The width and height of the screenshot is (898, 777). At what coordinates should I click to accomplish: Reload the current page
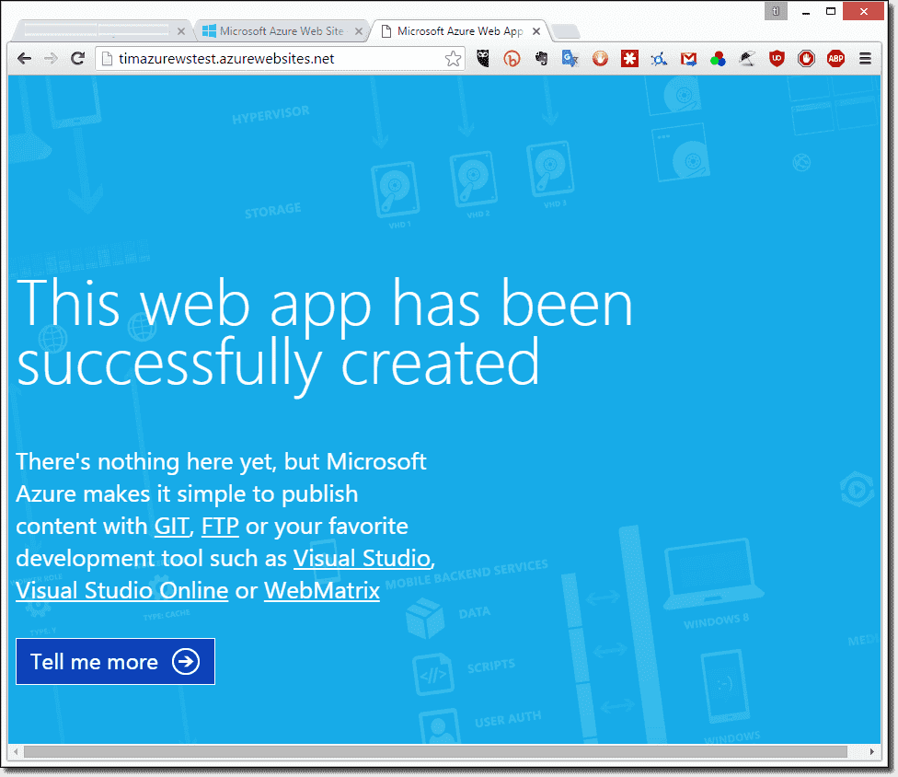point(78,58)
